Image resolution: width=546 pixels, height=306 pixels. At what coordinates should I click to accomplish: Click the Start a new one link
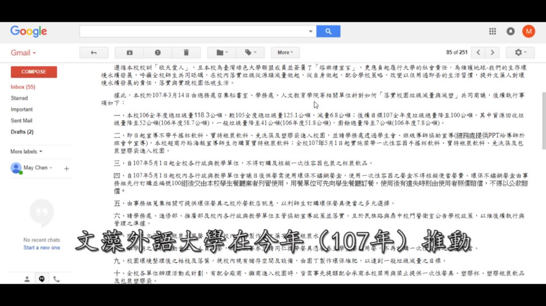[41, 248]
